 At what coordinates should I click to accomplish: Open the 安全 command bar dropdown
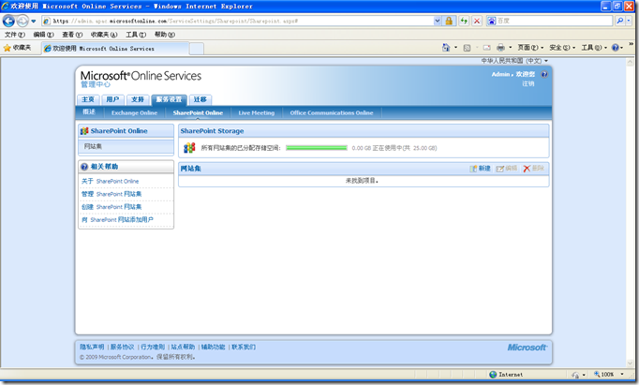coord(562,48)
